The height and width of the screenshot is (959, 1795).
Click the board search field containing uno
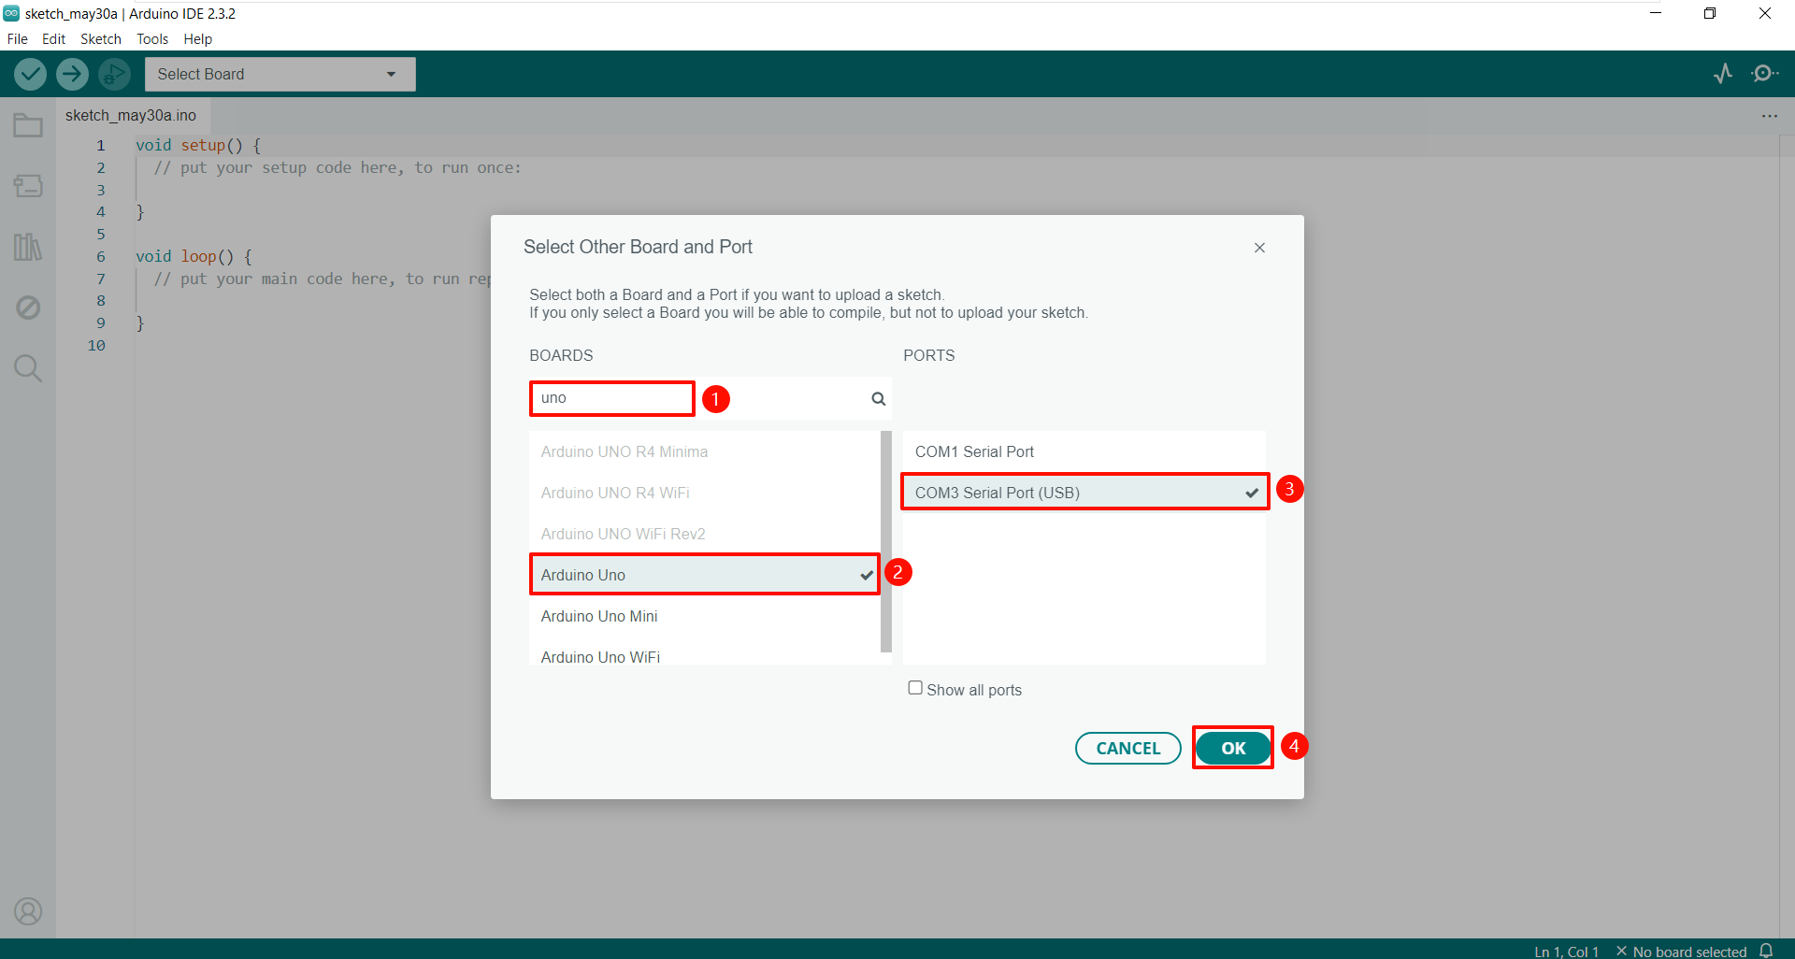click(x=711, y=398)
